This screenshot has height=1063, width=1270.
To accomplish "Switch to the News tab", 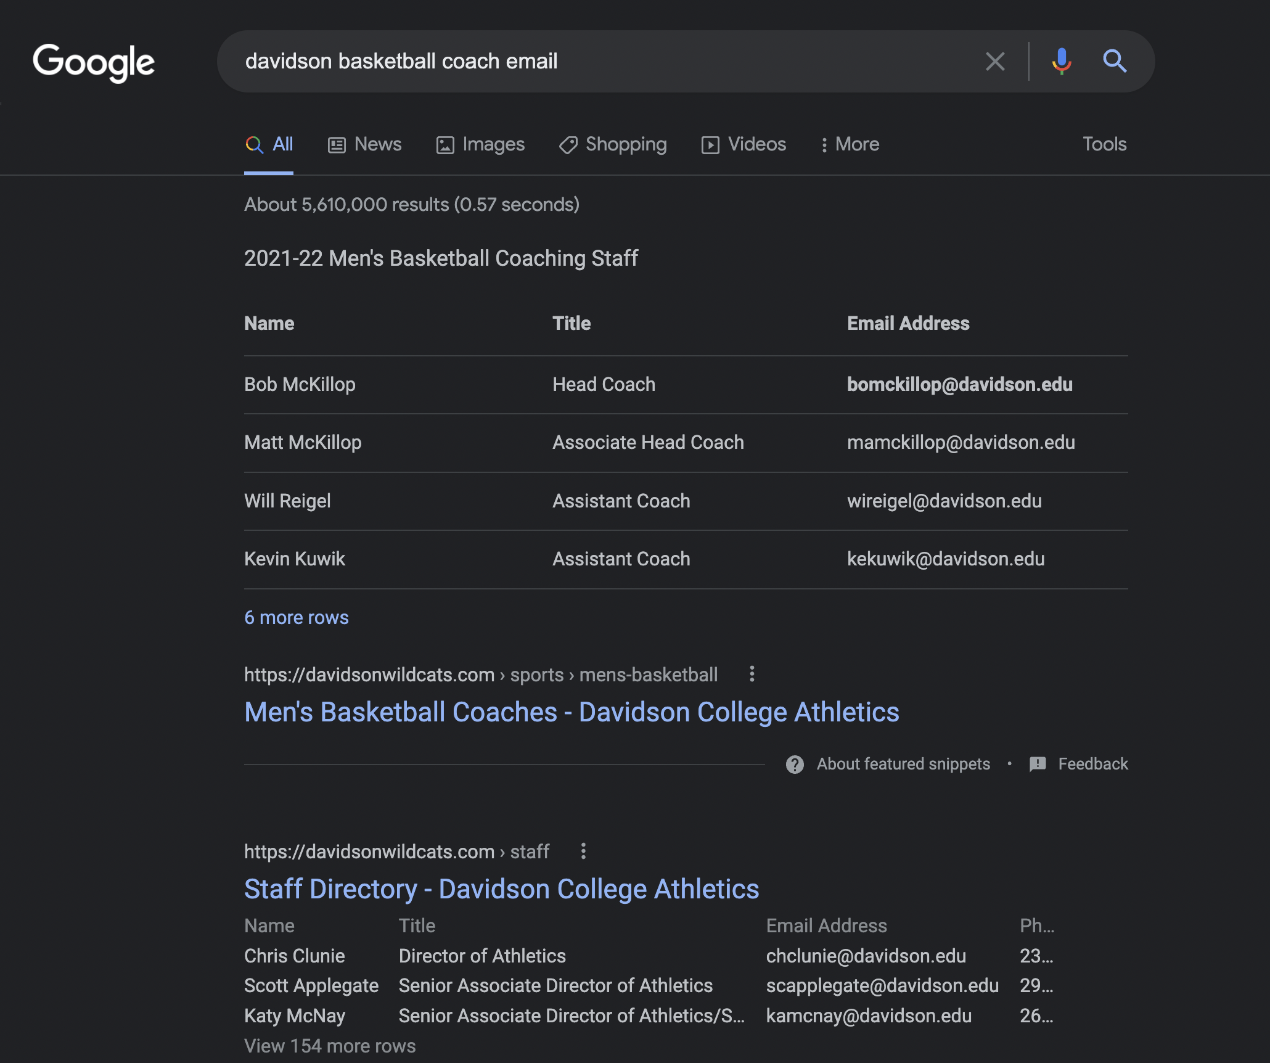I will (x=364, y=144).
